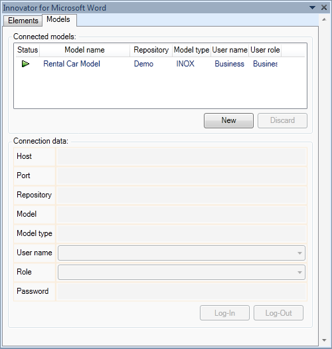Click the Repository column header
The height and width of the screenshot is (349, 332).
151,50
